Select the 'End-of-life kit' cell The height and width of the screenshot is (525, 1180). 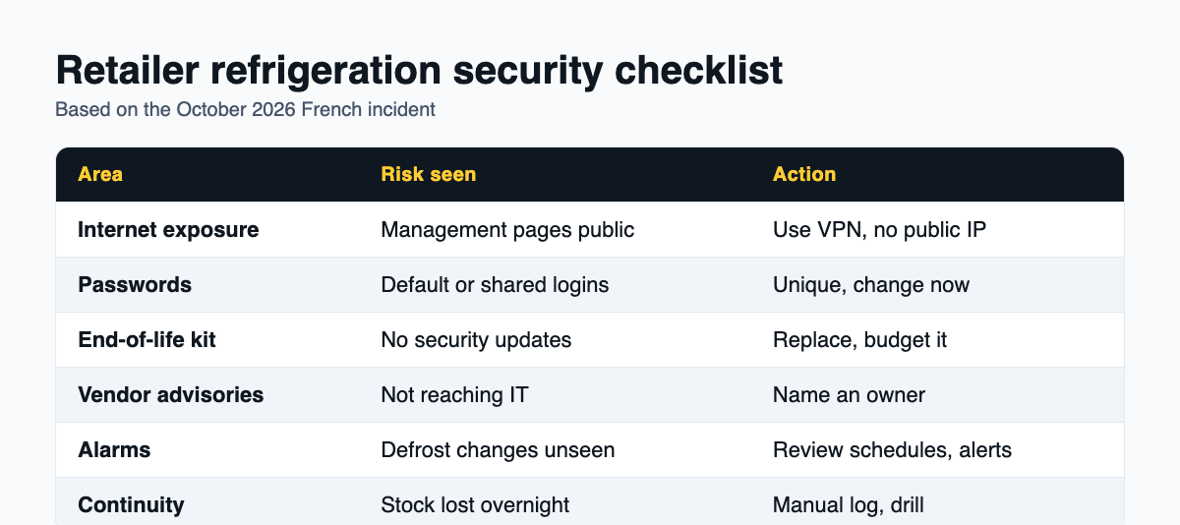click(x=207, y=340)
